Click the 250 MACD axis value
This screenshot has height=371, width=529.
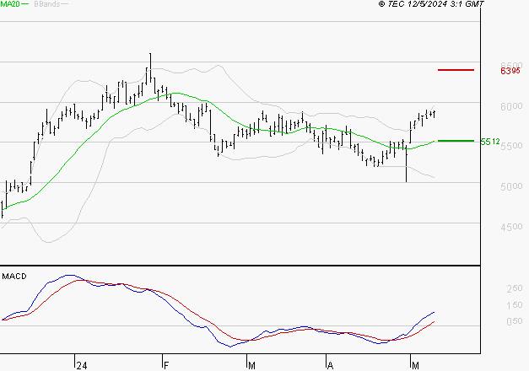(x=515, y=288)
